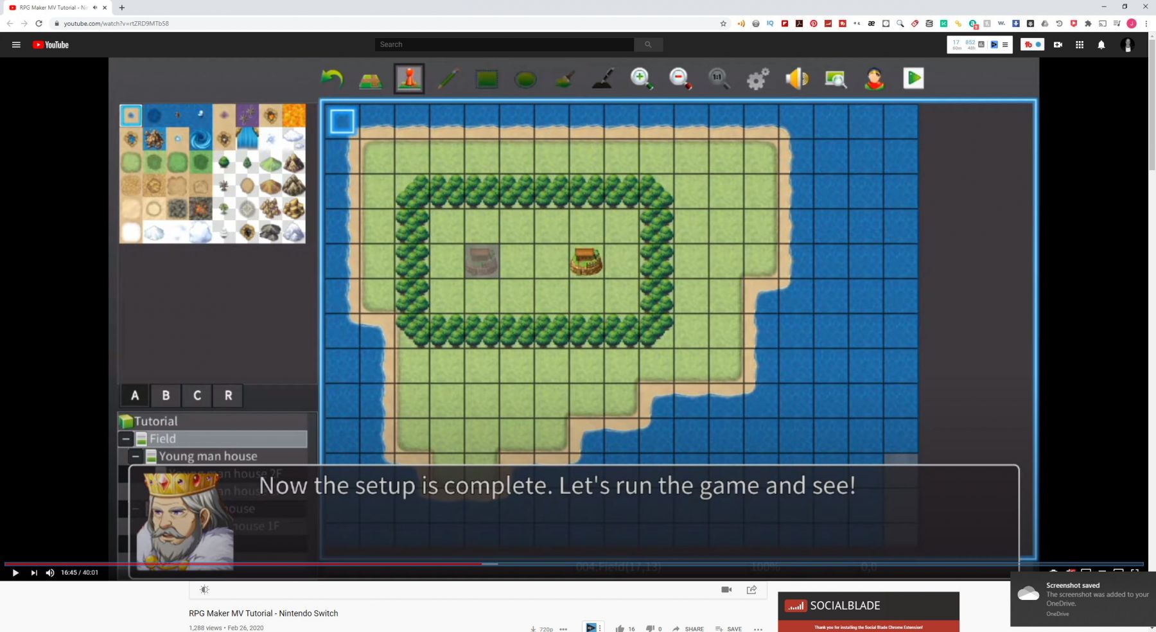Open the sound test speaker icon

click(796, 79)
